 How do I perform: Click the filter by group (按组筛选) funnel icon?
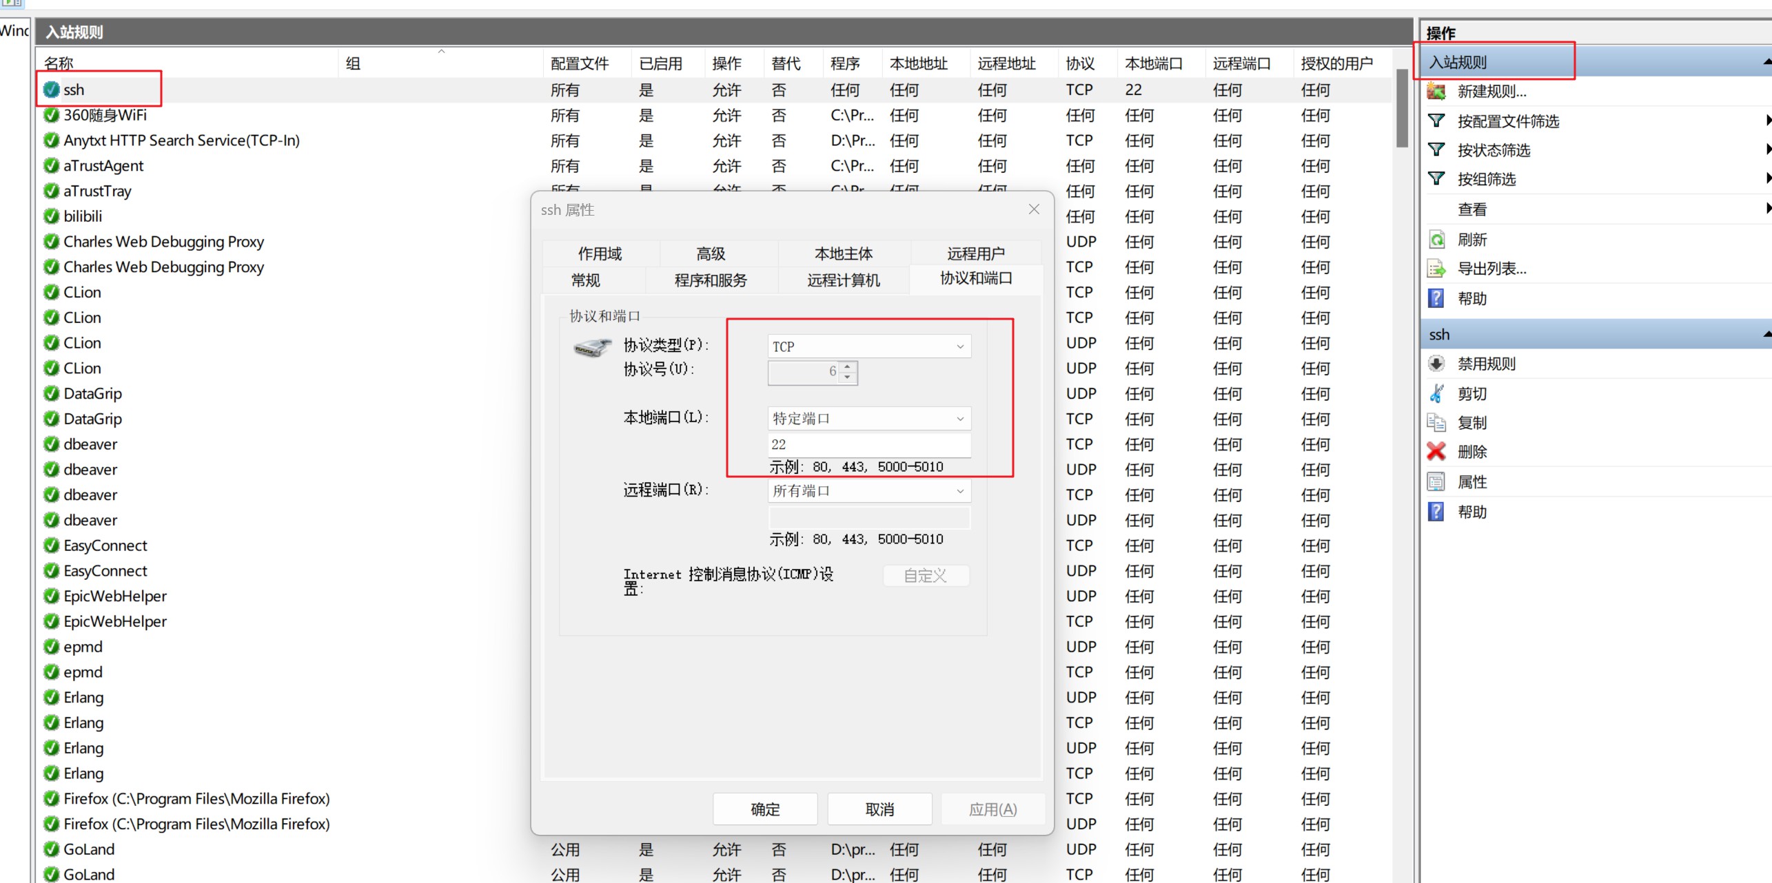[1436, 179]
